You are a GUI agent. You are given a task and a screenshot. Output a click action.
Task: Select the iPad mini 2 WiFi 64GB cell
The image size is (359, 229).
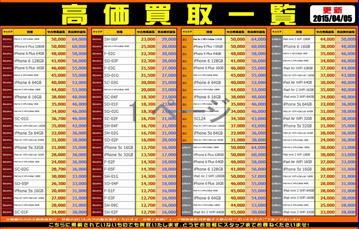tap(299, 191)
